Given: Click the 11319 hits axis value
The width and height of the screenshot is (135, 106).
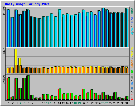Looking at the screenshot, I should pos(4,11).
